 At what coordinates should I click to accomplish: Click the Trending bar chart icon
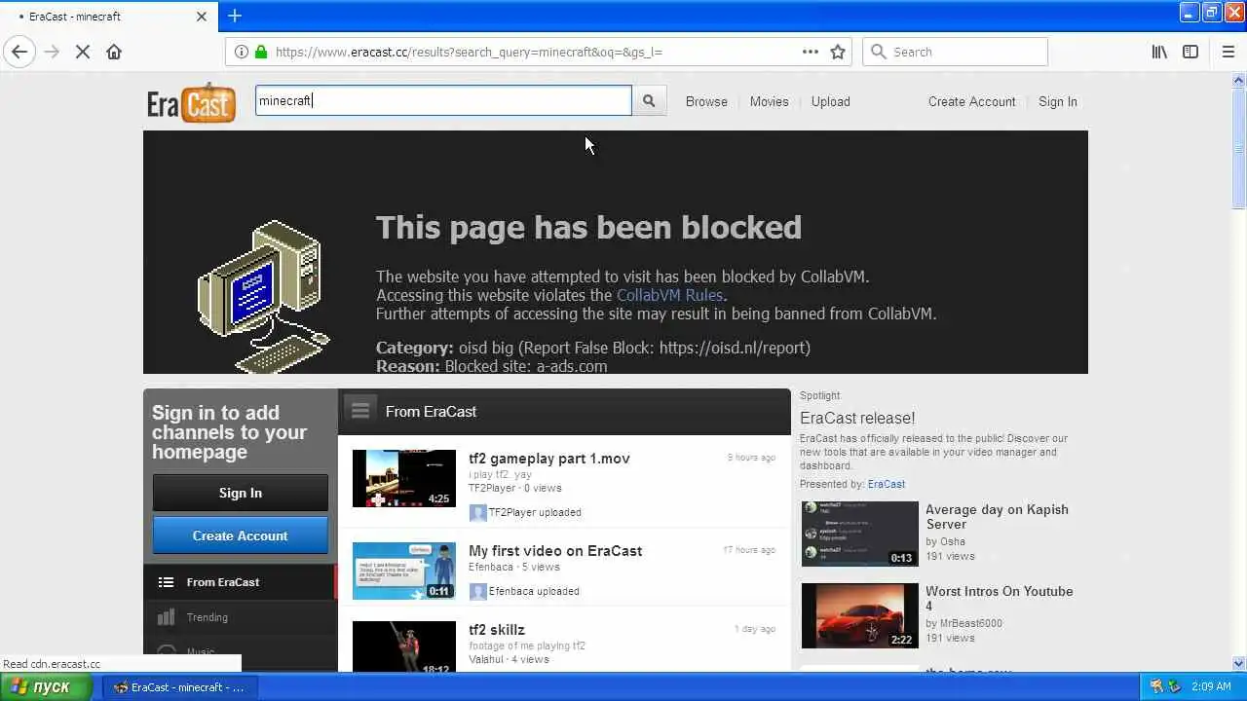pyautogui.click(x=166, y=617)
